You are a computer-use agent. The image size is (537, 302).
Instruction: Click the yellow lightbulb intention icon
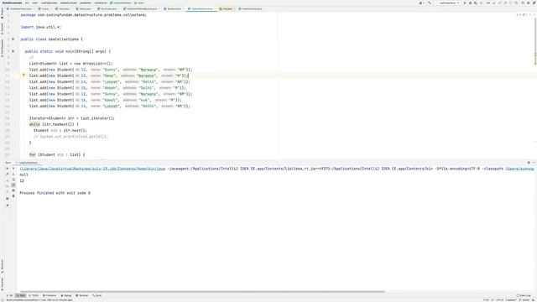pyautogui.click(x=23, y=75)
